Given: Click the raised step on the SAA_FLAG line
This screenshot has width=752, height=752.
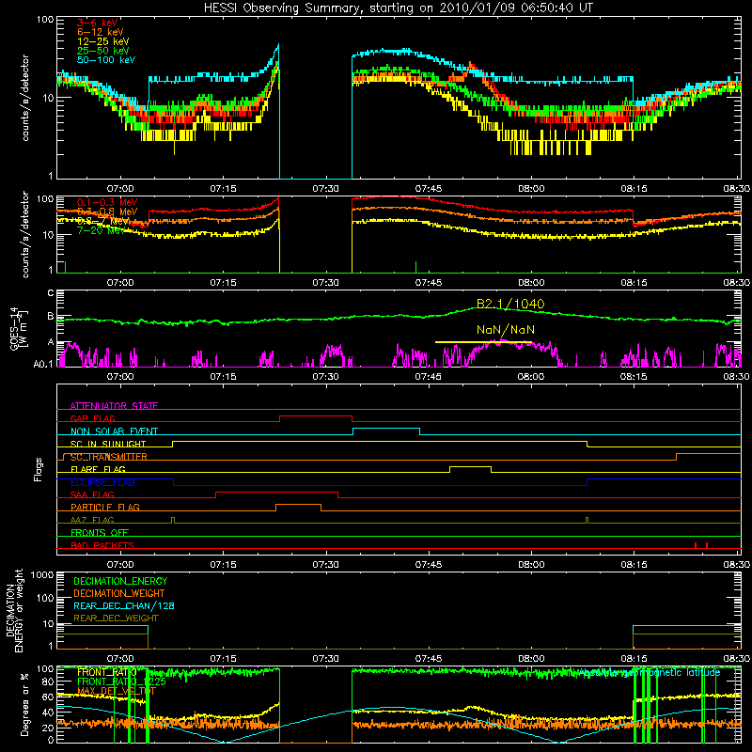Looking at the screenshot, I should point(276,493).
